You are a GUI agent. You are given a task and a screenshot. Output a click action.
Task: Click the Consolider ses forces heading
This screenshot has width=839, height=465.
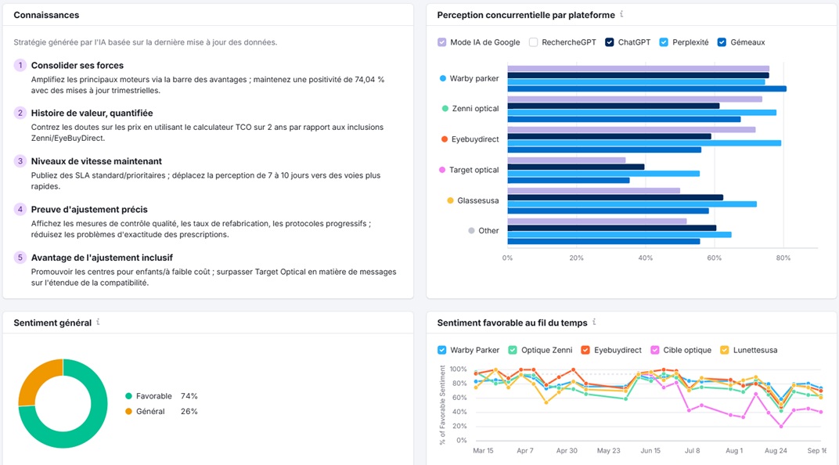77,65
